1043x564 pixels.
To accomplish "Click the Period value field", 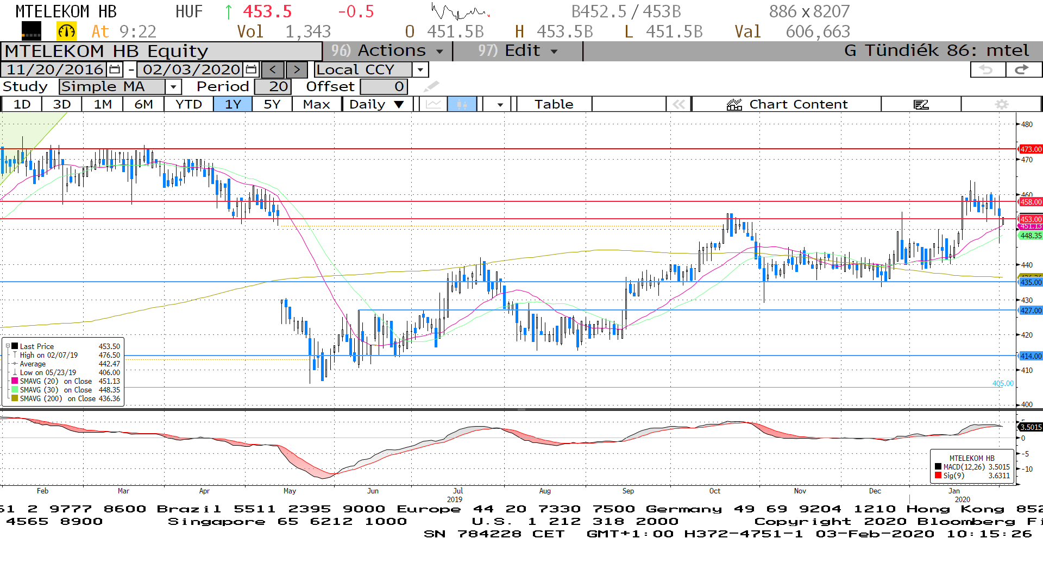I will click(273, 86).
